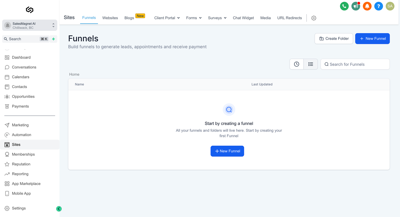Click the blue help question mark icon
This screenshot has height=217, width=400.
[378, 6]
